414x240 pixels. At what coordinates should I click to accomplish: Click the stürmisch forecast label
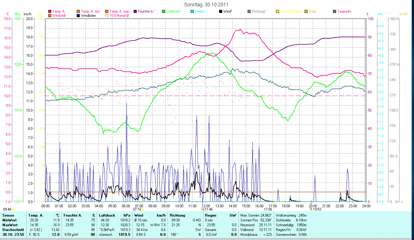[x=106, y=235]
